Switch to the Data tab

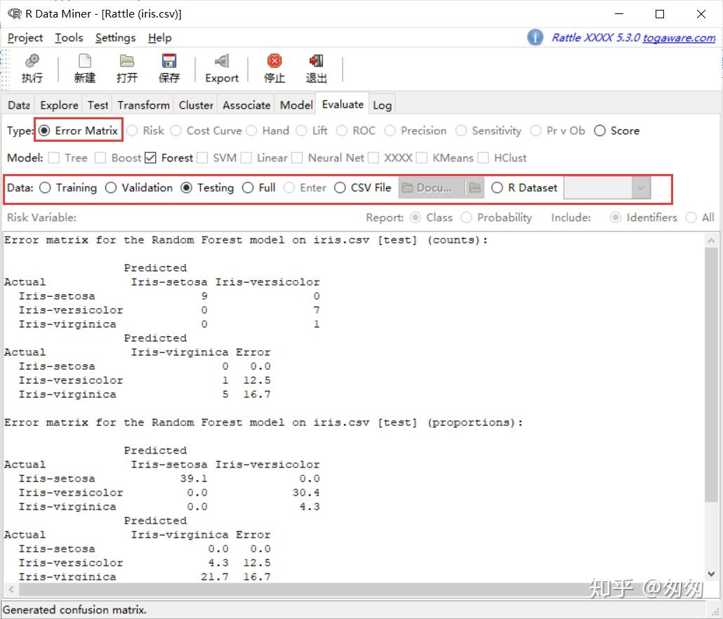pyautogui.click(x=19, y=105)
